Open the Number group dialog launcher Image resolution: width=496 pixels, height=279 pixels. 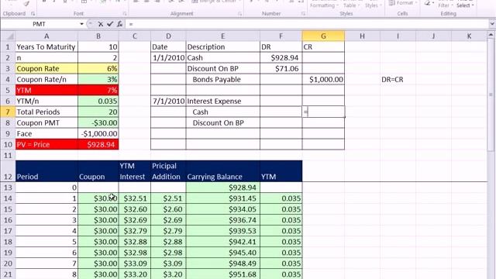click(303, 14)
